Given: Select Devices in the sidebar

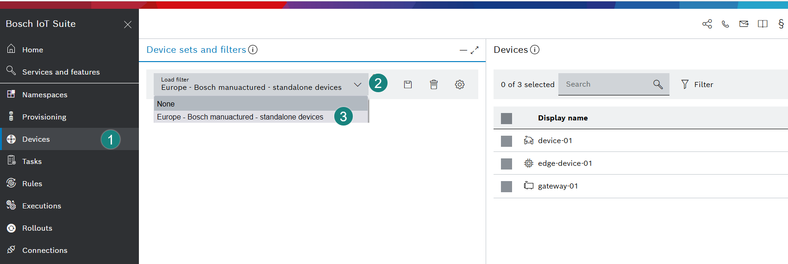Looking at the screenshot, I should 69,139.
